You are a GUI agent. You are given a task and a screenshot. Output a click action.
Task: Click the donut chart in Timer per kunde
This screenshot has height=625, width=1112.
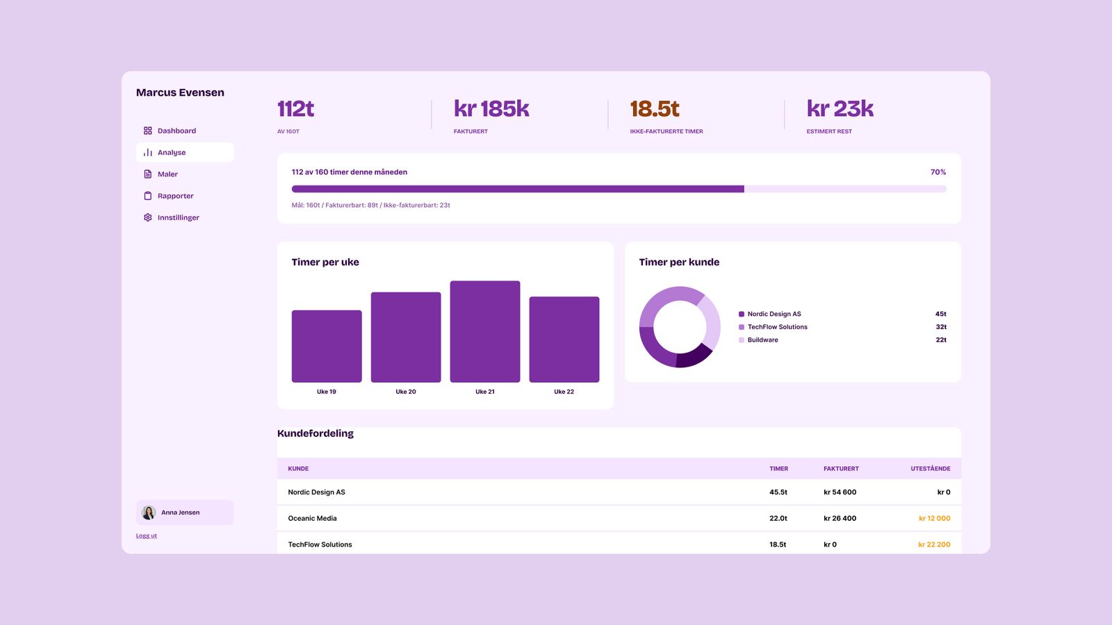click(680, 327)
